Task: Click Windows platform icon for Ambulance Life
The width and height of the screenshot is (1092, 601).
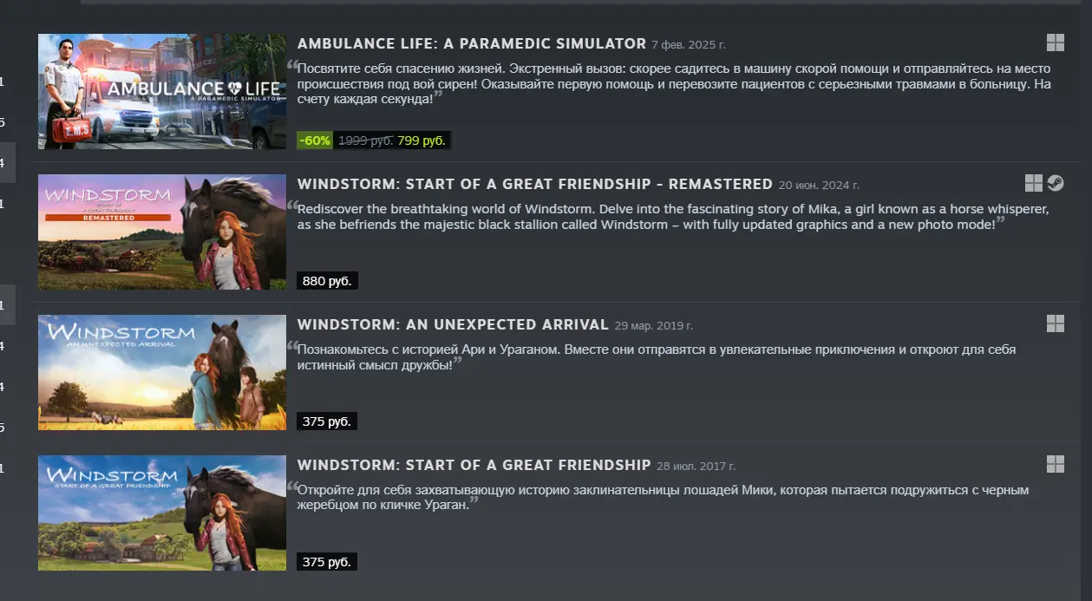Action: [1055, 43]
